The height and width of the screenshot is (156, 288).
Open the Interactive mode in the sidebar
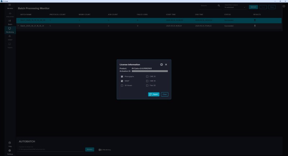pos(10,15)
